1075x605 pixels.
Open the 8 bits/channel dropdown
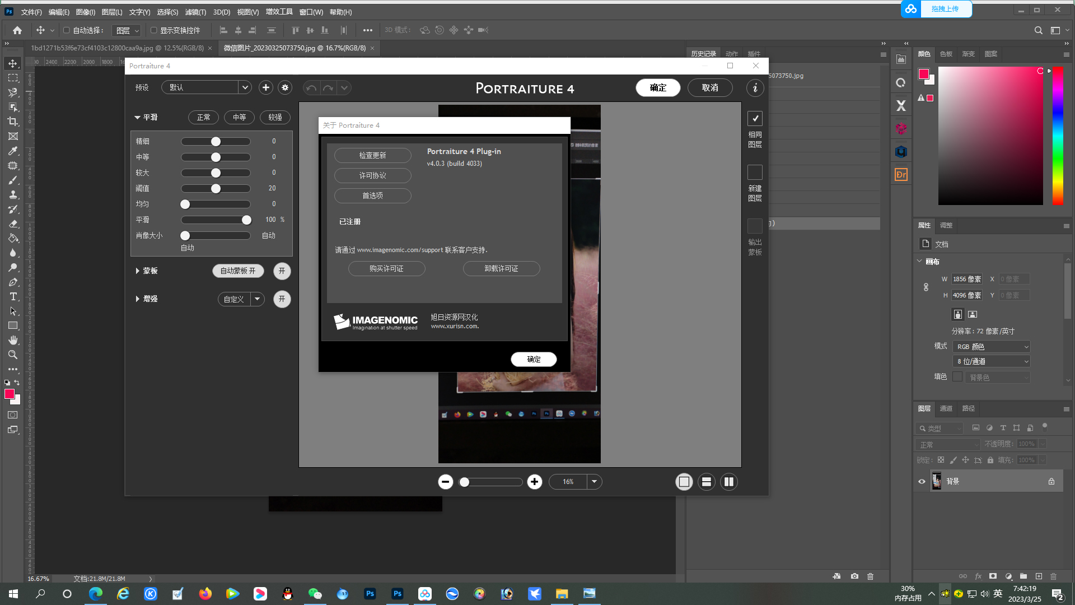[992, 361]
